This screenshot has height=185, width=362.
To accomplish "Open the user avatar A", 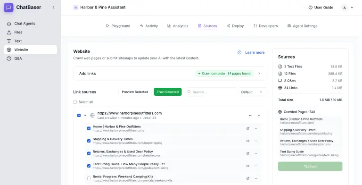I will pos(345,8).
